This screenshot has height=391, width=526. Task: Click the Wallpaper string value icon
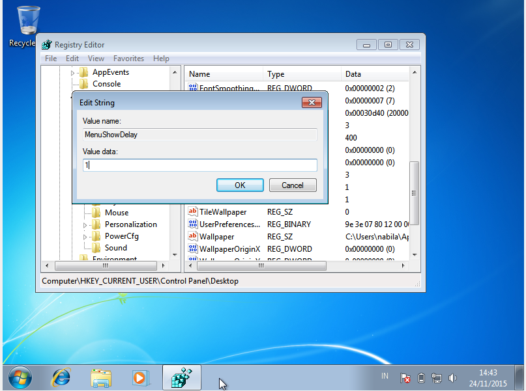coord(192,236)
